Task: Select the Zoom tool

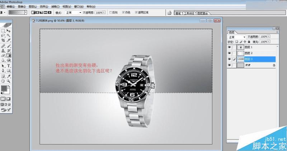Action: click(x=9, y=81)
